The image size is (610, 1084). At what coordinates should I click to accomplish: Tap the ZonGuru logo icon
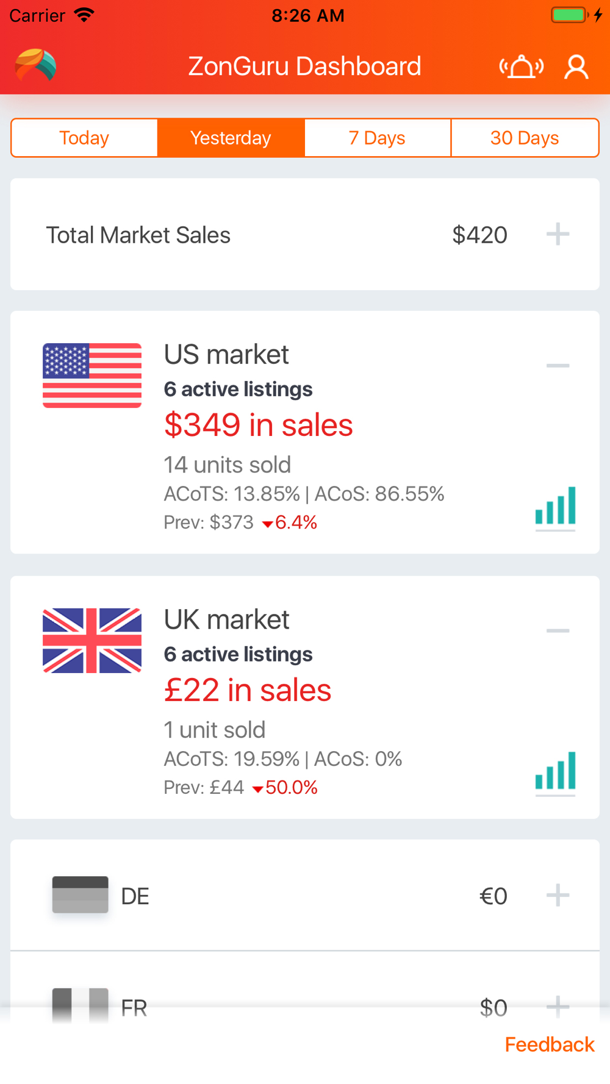click(x=35, y=66)
